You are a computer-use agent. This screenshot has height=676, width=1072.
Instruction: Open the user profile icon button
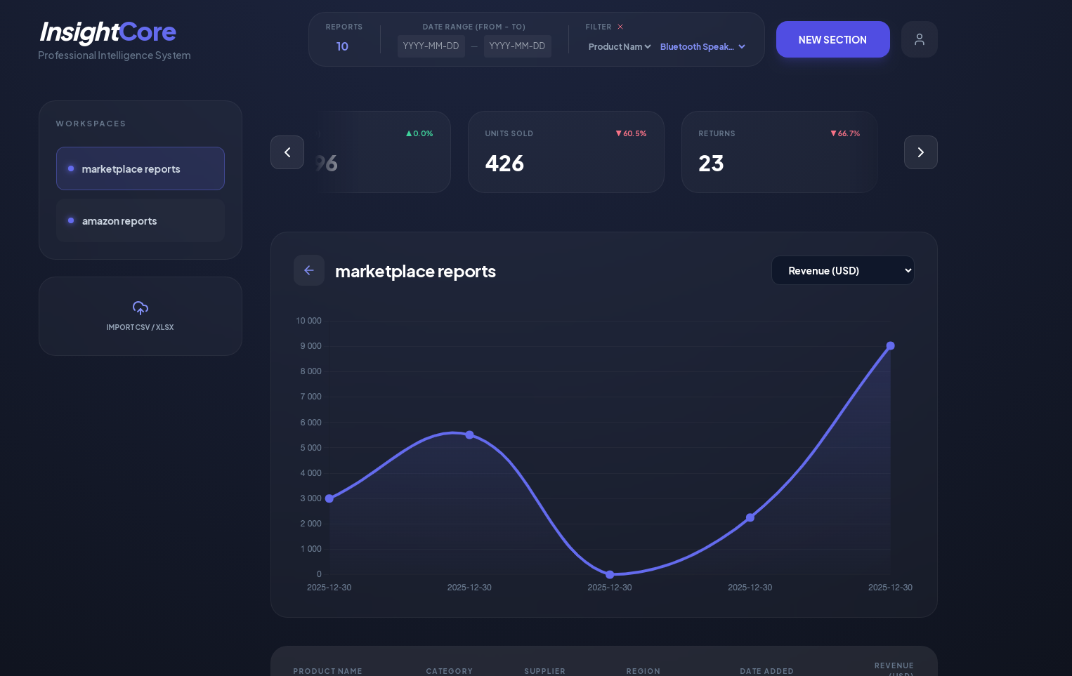919,39
